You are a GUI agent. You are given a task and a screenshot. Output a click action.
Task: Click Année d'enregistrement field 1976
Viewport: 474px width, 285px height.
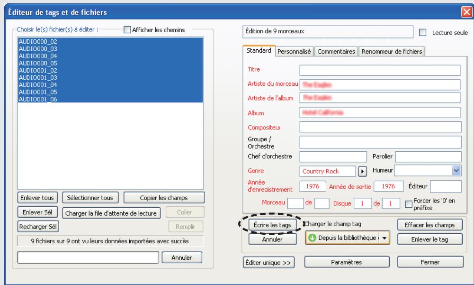(313, 186)
